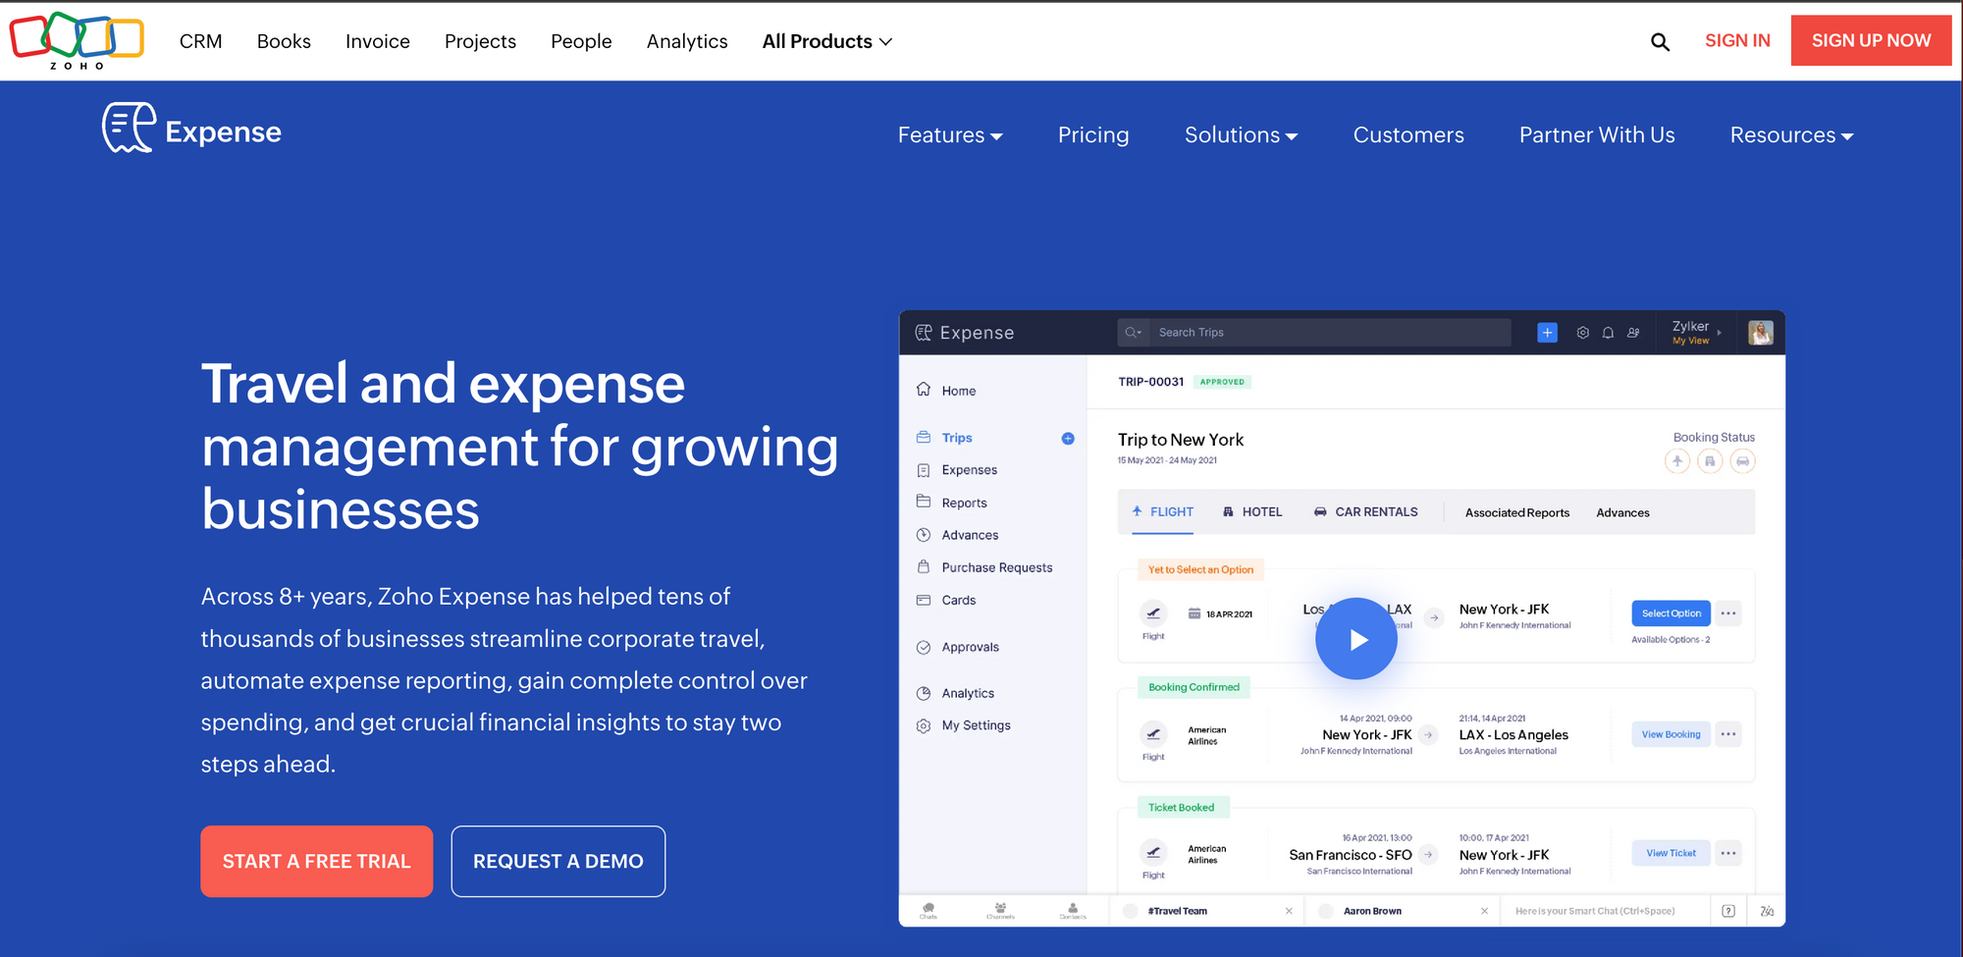Click the hotel booking status icon

point(1710,461)
